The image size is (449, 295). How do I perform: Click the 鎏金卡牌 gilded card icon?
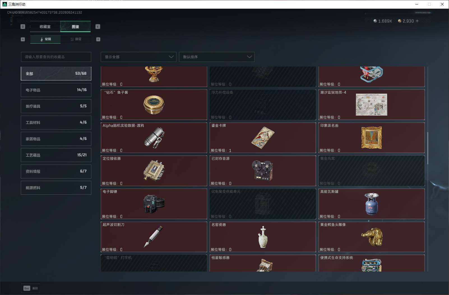click(x=263, y=138)
